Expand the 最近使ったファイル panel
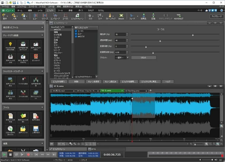225x162 pixels. click(x=42, y=28)
